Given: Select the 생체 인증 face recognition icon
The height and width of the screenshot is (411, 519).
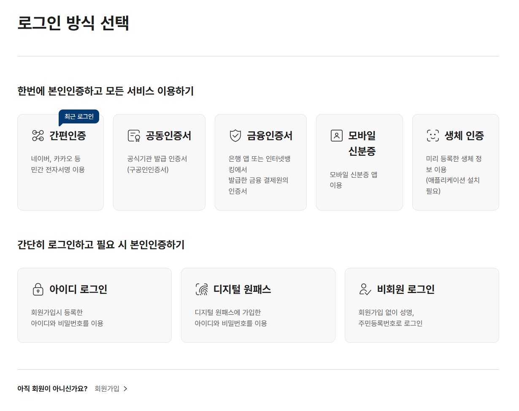Looking at the screenshot, I should pyautogui.click(x=432, y=136).
